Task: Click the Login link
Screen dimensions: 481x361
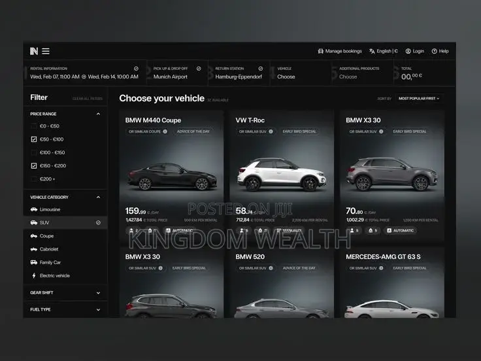Action: pyautogui.click(x=415, y=51)
